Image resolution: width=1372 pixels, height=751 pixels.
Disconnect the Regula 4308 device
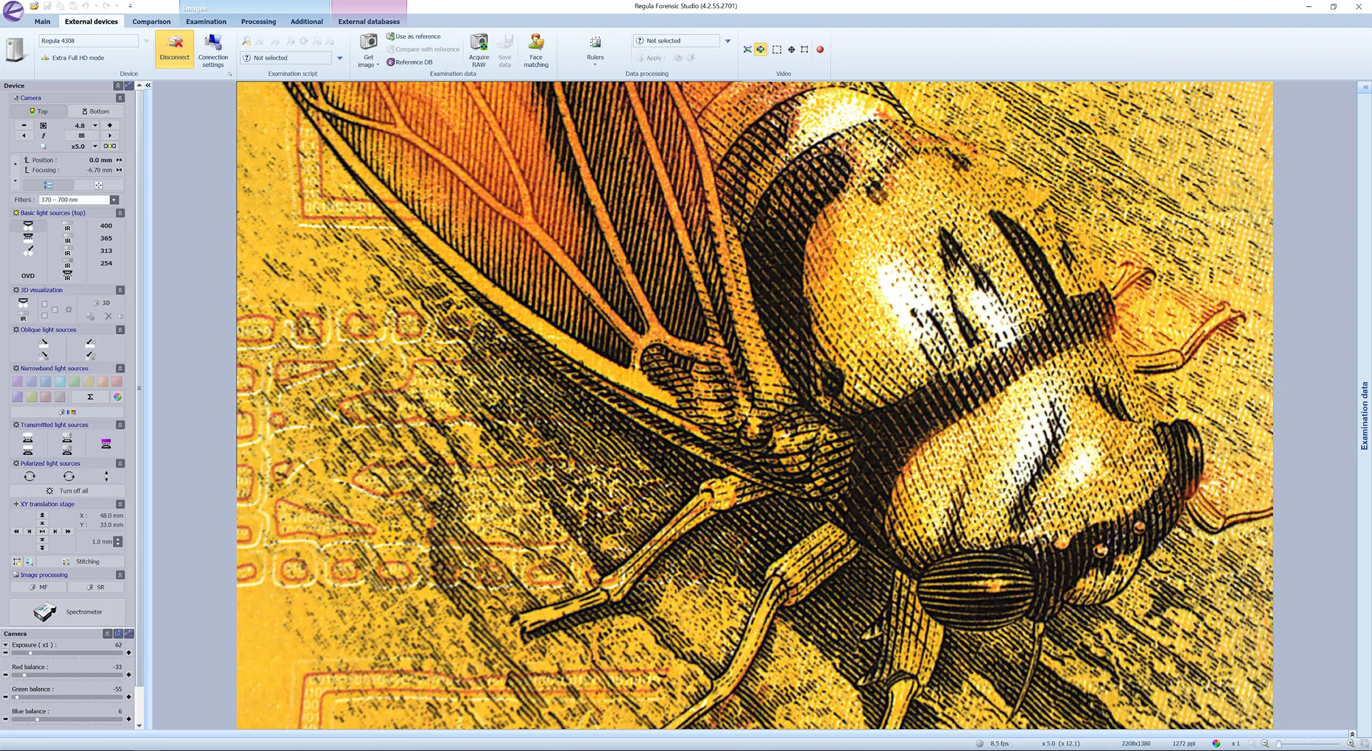[x=174, y=49]
